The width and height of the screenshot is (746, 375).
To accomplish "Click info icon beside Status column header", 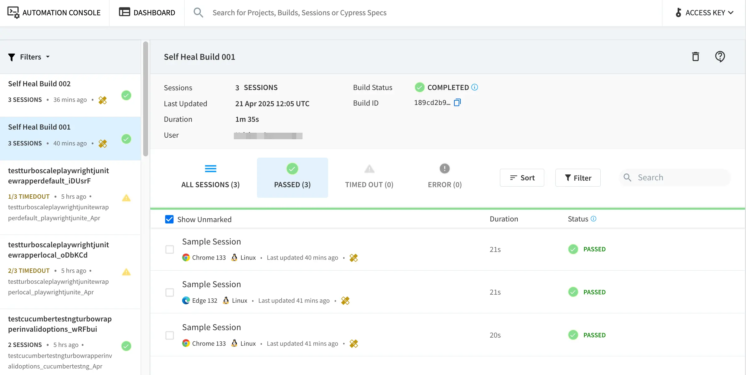I will [593, 219].
